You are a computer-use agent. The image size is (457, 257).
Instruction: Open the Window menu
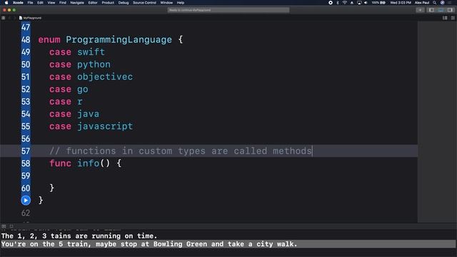(x=166, y=3)
